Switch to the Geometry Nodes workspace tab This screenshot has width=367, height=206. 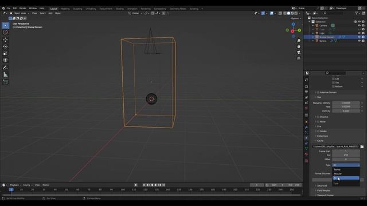point(178,9)
